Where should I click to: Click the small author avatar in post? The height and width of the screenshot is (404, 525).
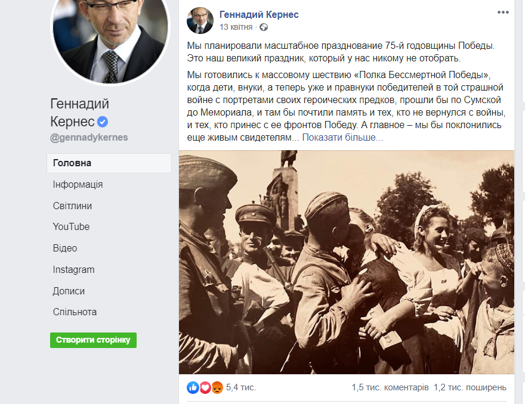pyautogui.click(x=199, y=20)
